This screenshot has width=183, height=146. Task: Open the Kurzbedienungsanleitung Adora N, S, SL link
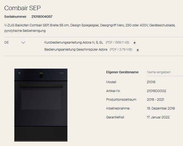(x=74, y=42)
